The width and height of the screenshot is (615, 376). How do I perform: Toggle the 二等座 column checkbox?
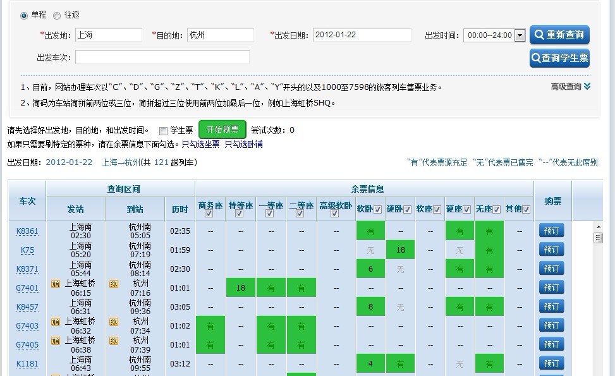click(300, 214)
